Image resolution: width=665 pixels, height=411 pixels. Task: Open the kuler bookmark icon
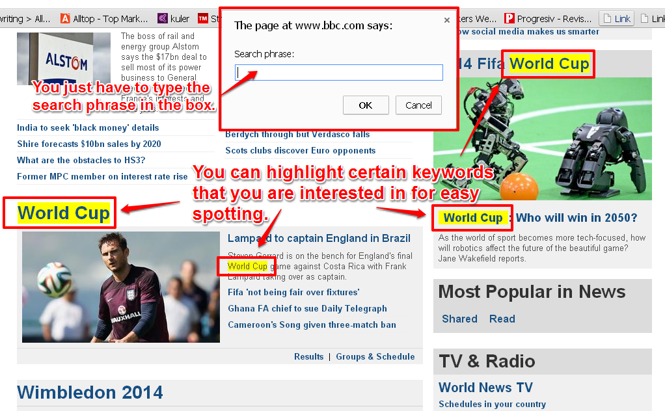coord(163,19)
